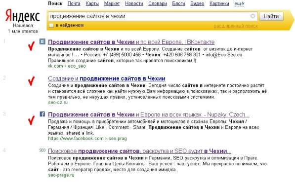295x183 pixels.
Task: Open the 'ещё' services dropdown
Action: [239, 3]
